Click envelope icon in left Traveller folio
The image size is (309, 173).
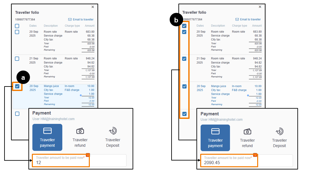70,20
